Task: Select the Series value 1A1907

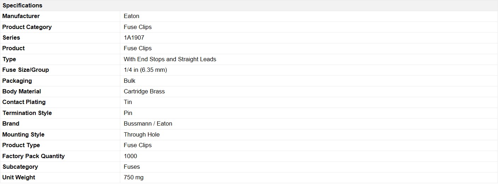Action: [x=134, y=37]
